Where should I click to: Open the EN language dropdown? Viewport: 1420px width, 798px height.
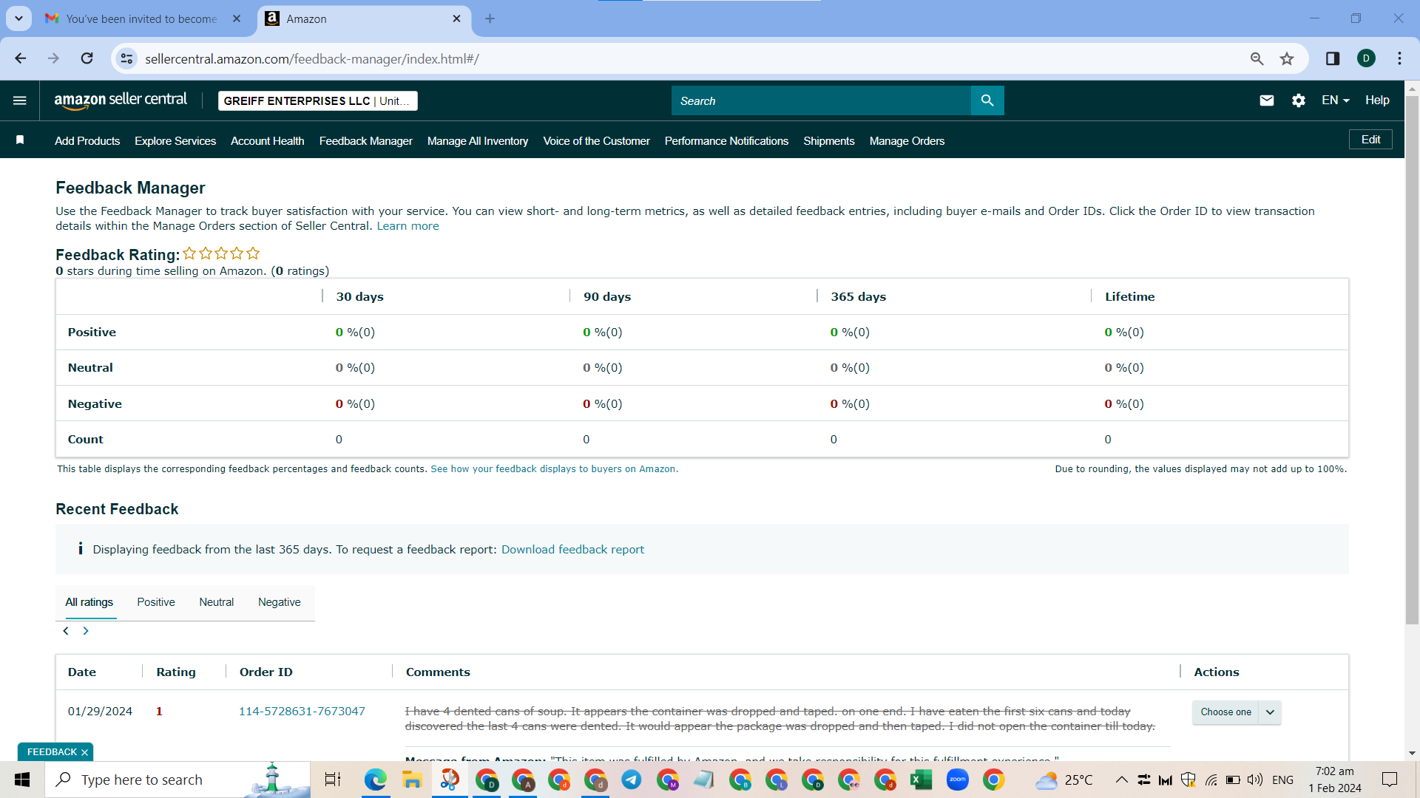coord(1336,100)
